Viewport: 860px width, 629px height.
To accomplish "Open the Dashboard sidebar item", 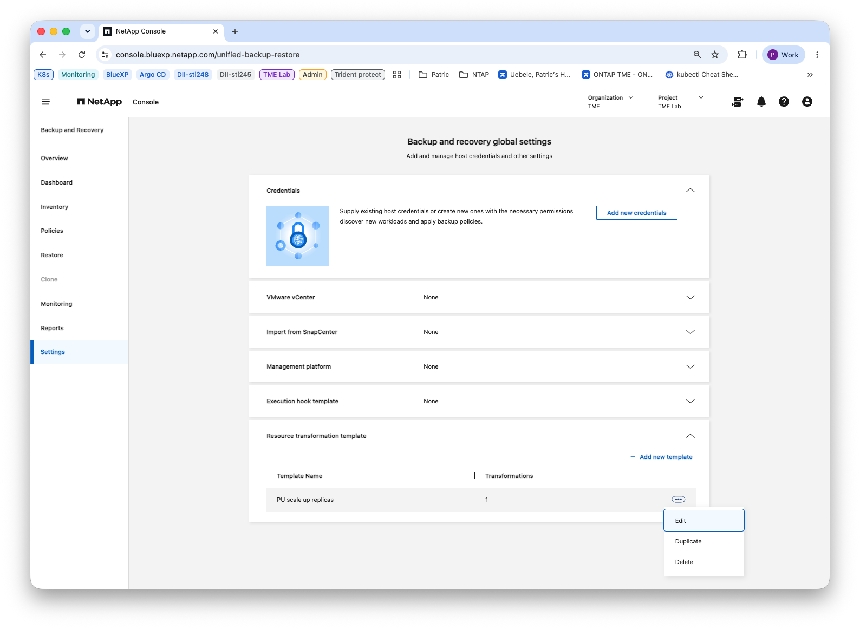I will (x=80, y=182).
